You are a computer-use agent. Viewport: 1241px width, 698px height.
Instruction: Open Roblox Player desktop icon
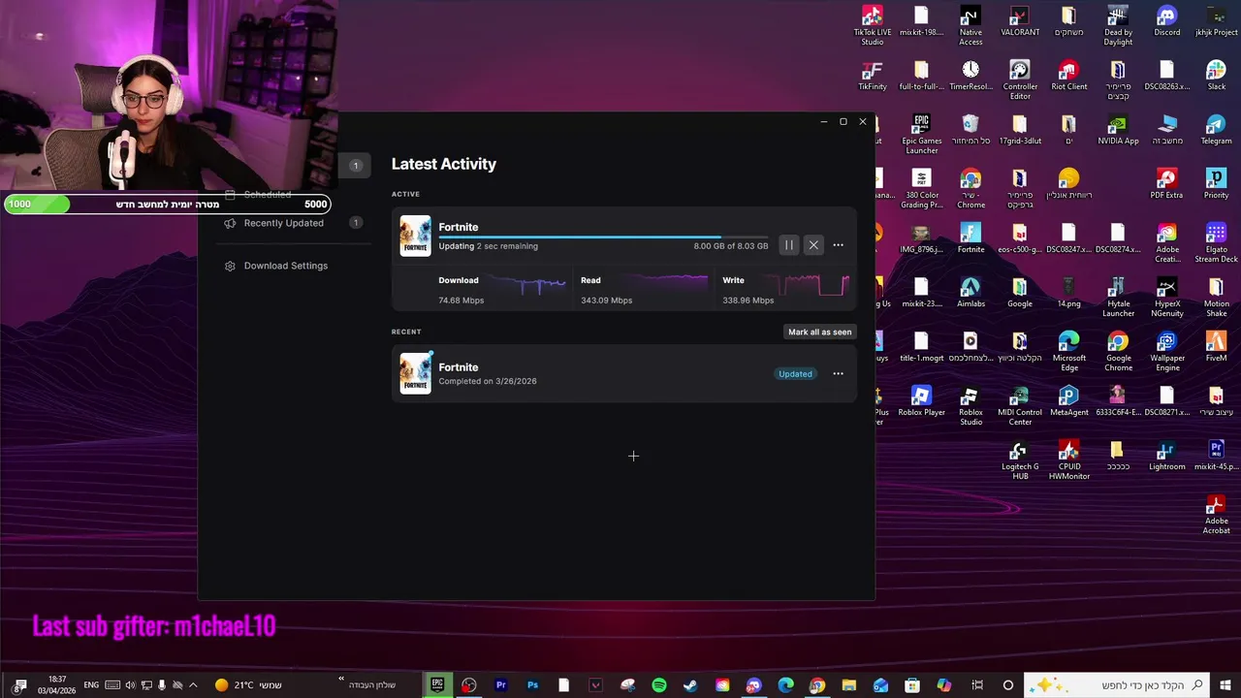pos(921,401)
